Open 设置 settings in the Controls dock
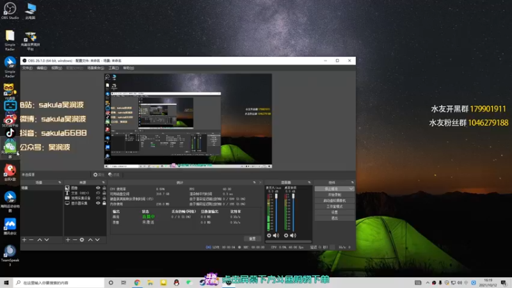The image size is (512, 288). click(x=334, y=212)
